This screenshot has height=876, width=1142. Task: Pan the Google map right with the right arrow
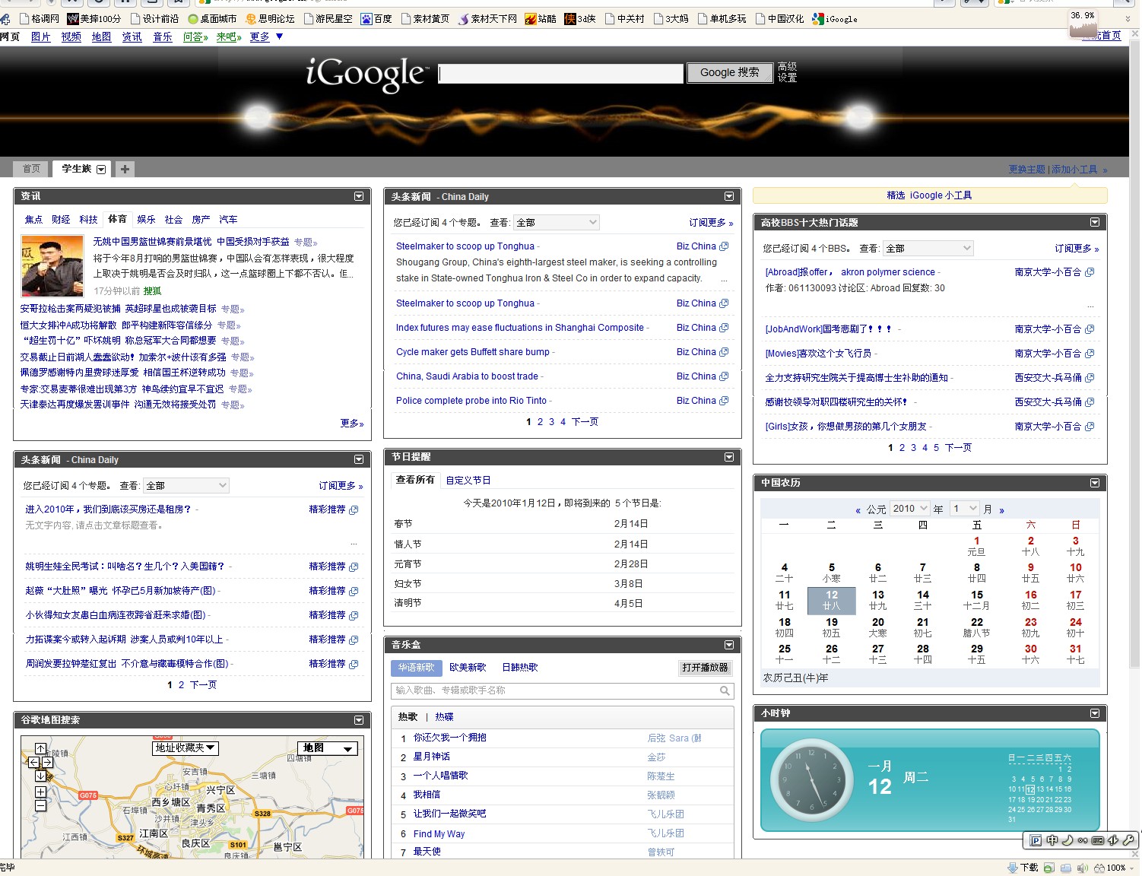47,762
